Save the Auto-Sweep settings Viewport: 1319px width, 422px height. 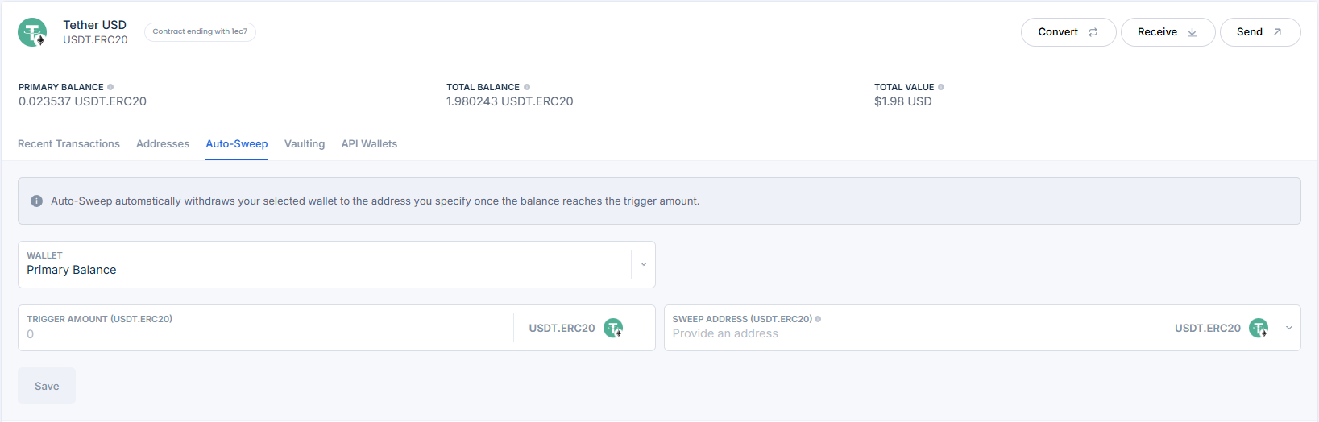point(47,387)
